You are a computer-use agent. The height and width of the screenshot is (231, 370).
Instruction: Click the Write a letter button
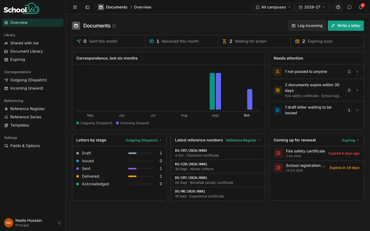tap(346, 26)
